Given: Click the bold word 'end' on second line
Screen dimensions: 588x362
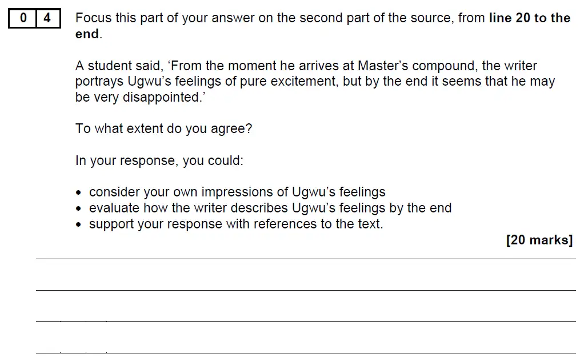Looking at the screenshot, I should coord(87,34).
